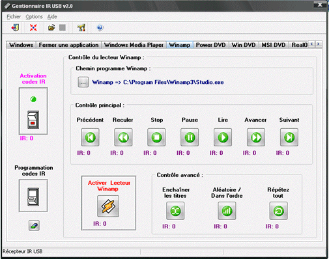Click the Stop playback button
Image resolution: width=329 pixels, height=259 pixels.
tap(156, 137)
